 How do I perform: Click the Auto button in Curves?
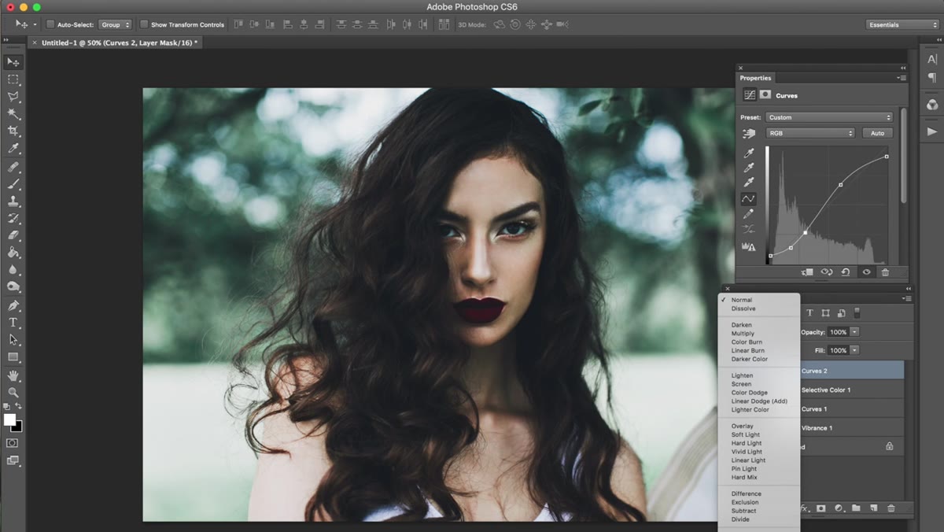[x=877, y=133]
